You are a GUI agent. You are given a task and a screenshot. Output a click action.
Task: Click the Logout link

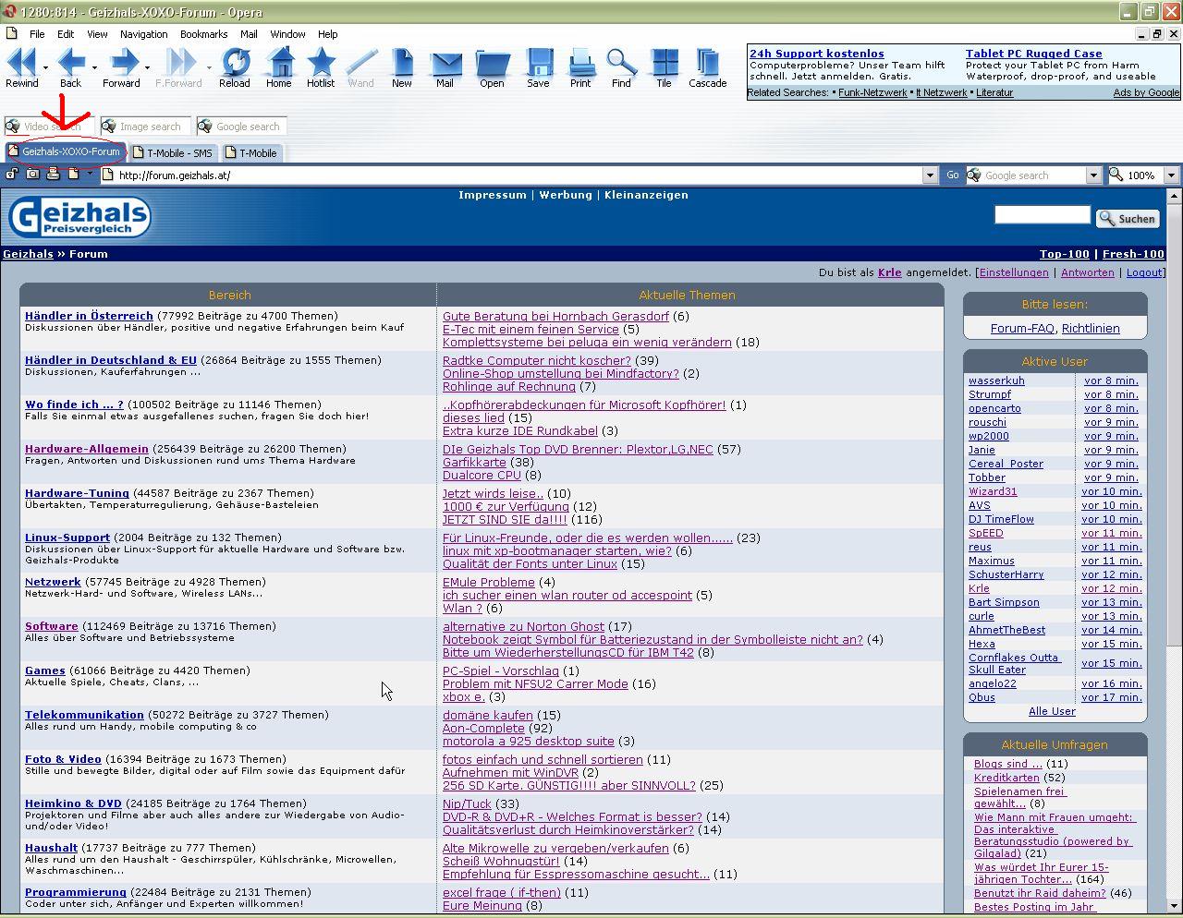point(1144,272)
